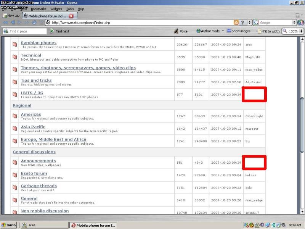The height and width of the screenshot is (229, 305).
Task: Open the Inicio start button
Action: (9, 225)
